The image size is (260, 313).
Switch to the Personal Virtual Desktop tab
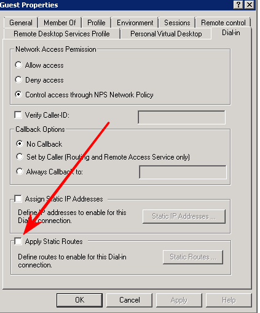pyautogui.click(x=166, y=34)
